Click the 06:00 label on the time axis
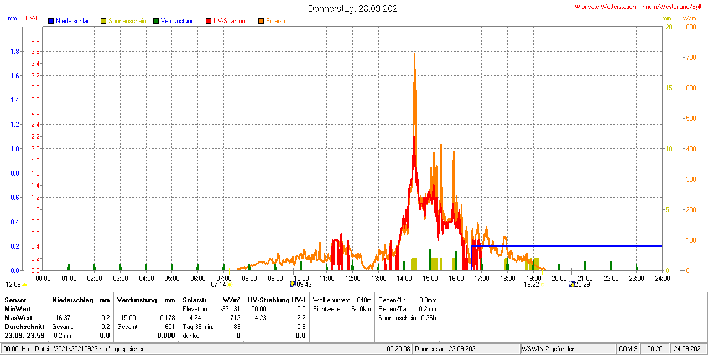The height and width of the screenshot is (355, 708). tap(198, 278)
